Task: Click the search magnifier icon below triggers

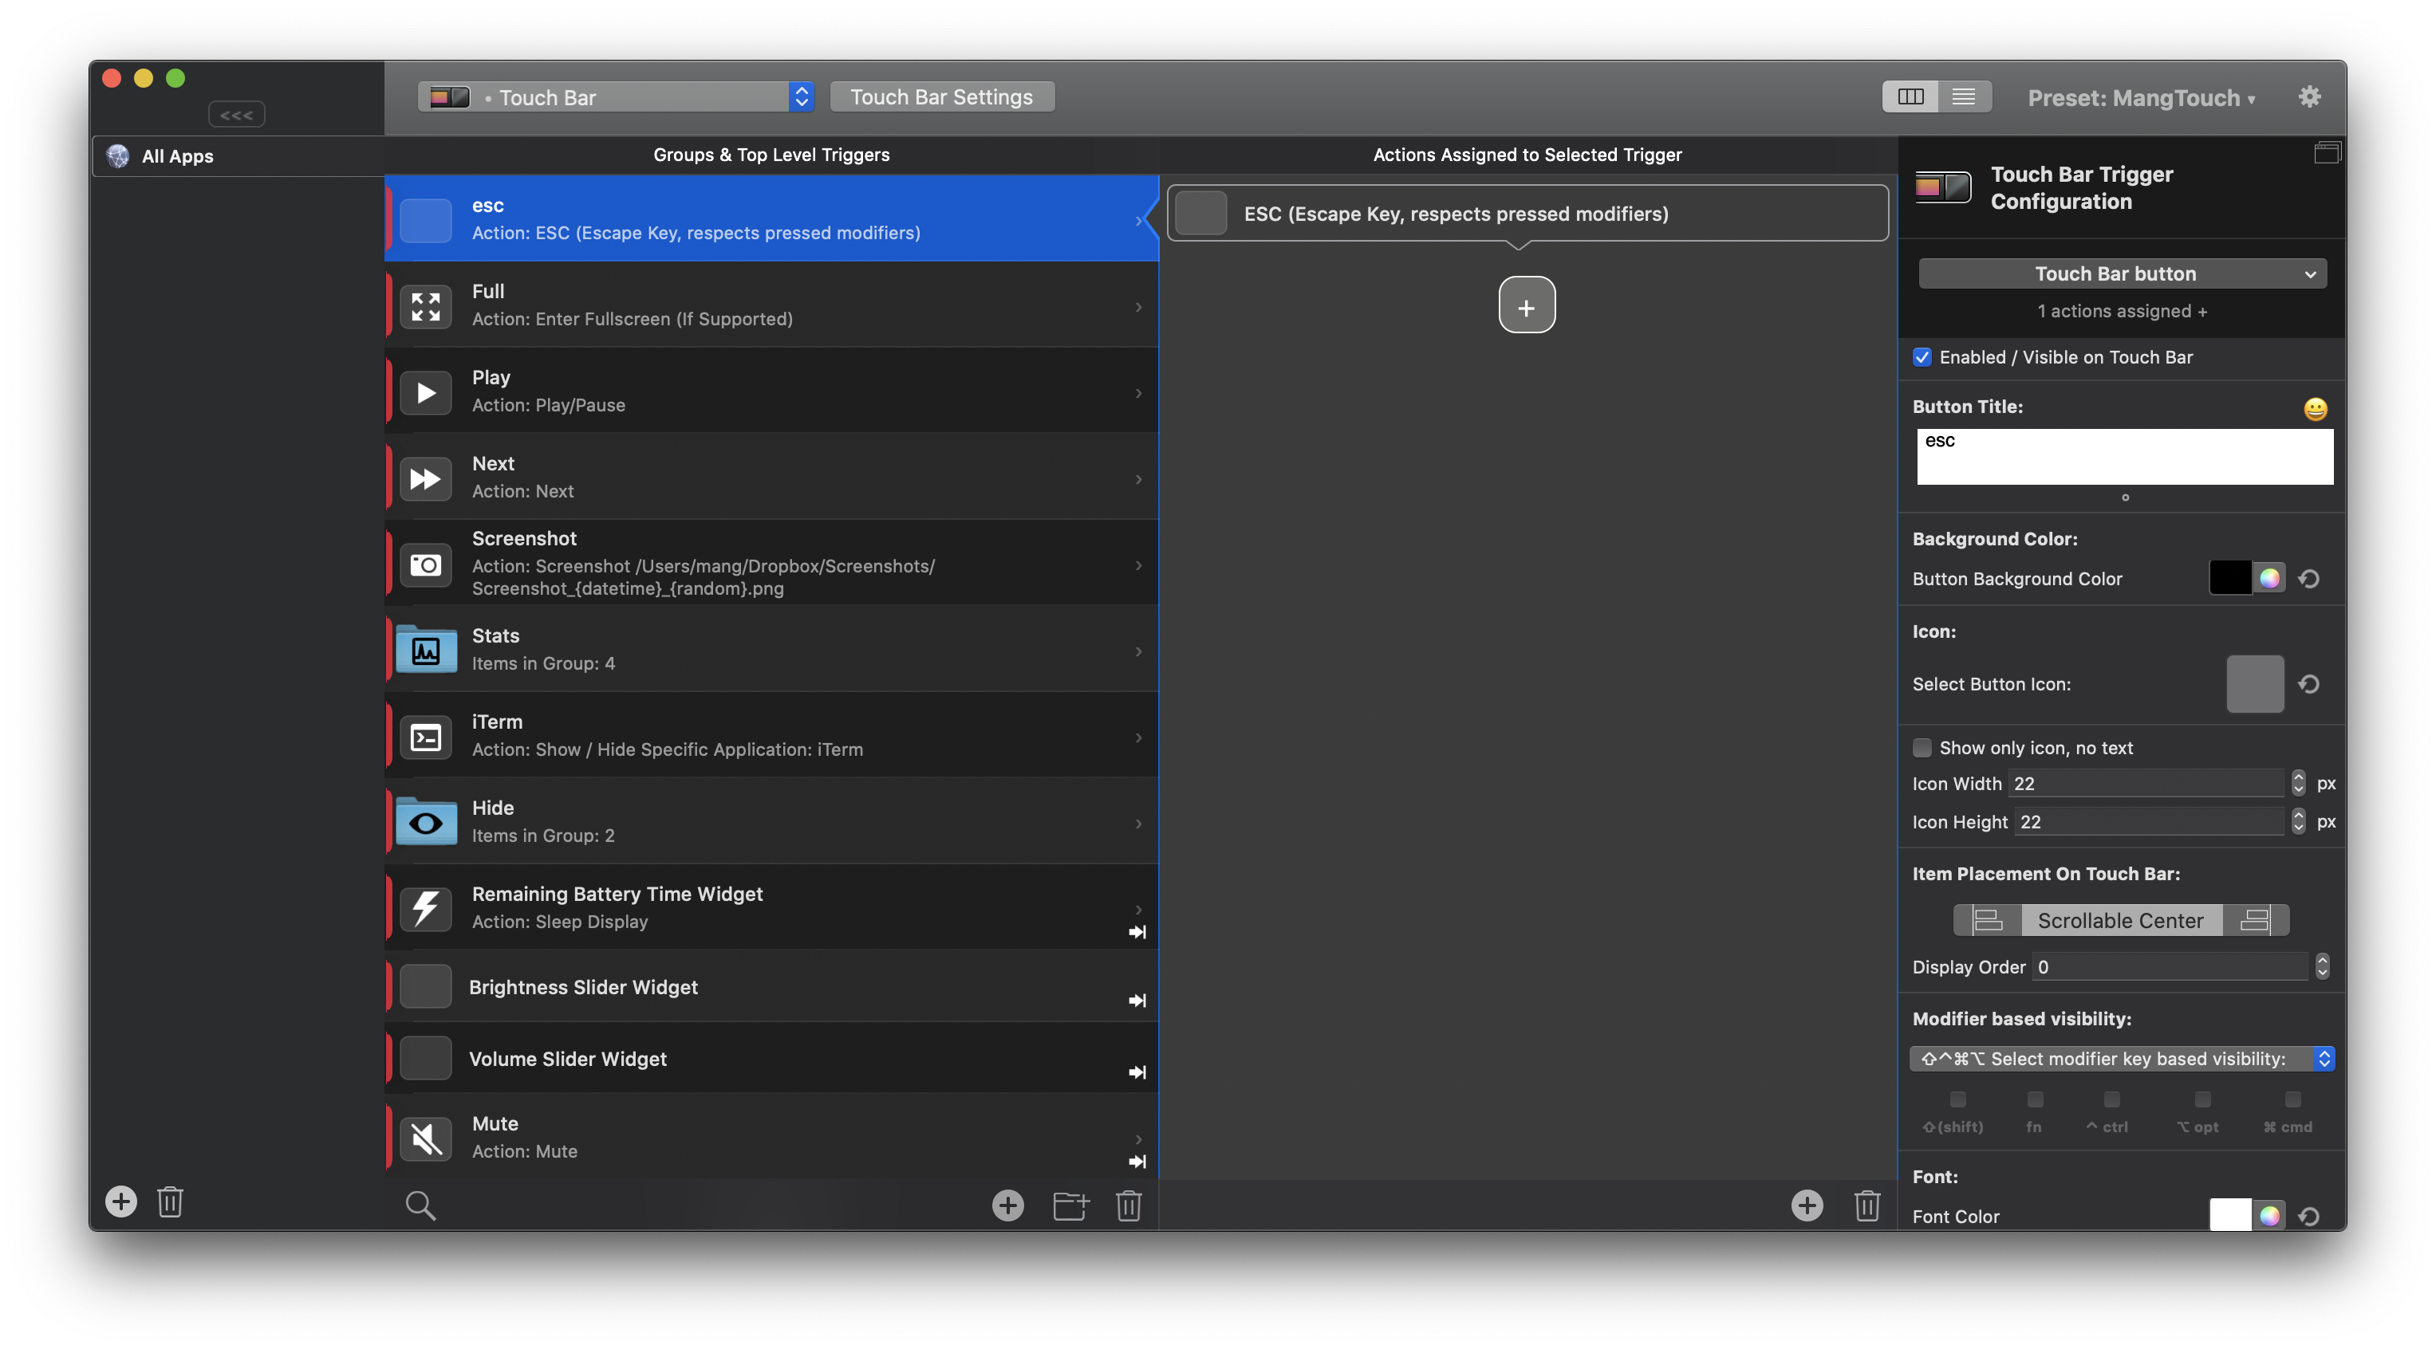Action: click(x=420, y=1205)
